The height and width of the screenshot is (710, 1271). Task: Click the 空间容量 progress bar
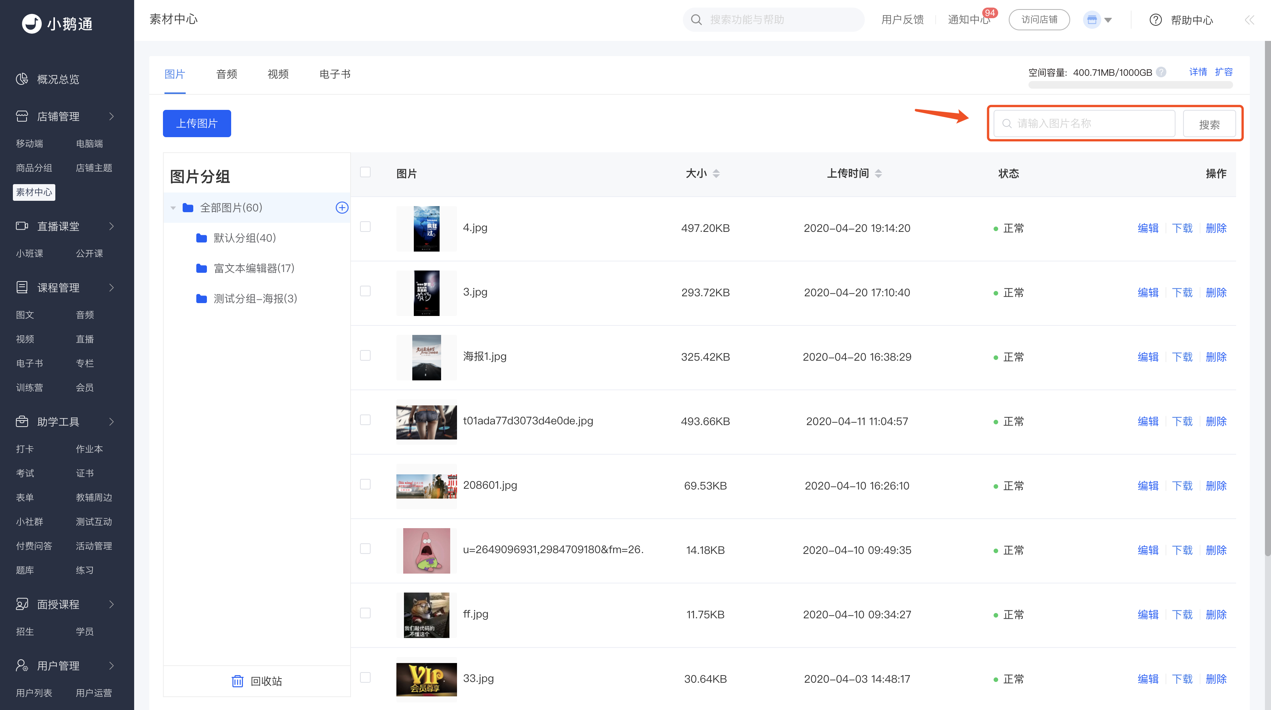pyautogui.click(x=1130, y=85)
